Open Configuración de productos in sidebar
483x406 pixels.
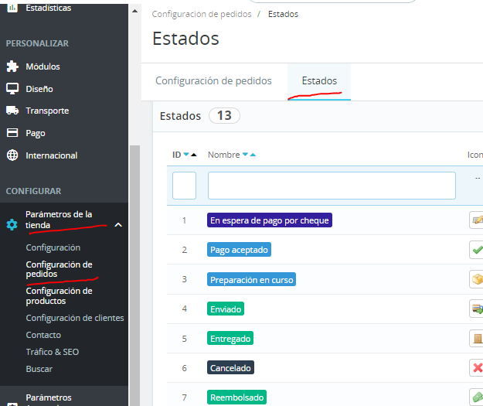click(x=60, y=295)
